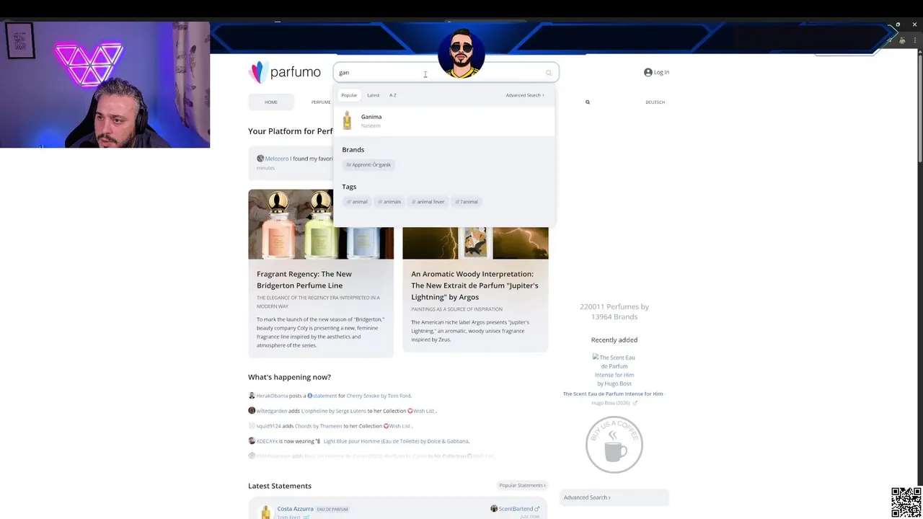
Task: Open Costa Azzurra statement link
Action: point(296,509)
